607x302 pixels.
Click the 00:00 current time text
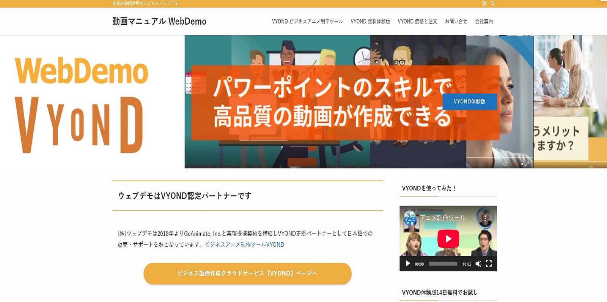419,264
